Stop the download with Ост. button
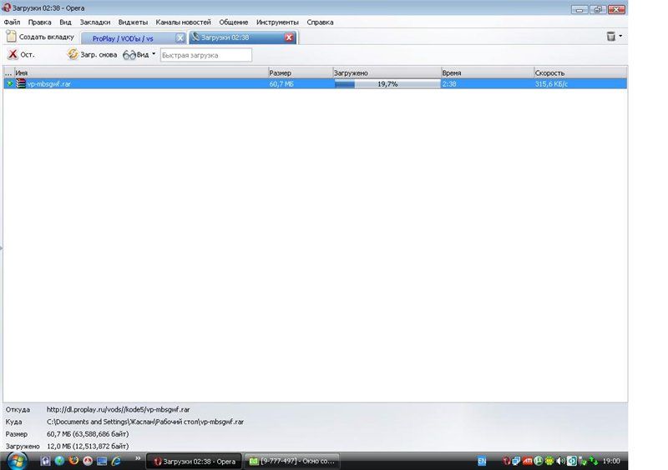 point(22,55)
